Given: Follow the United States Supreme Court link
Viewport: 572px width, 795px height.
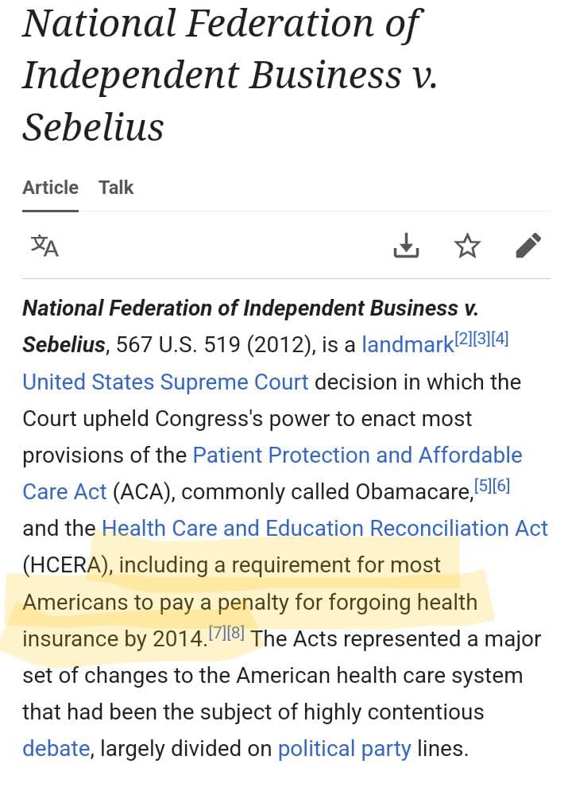Looking at the screenshot, I should click(165, 382).
